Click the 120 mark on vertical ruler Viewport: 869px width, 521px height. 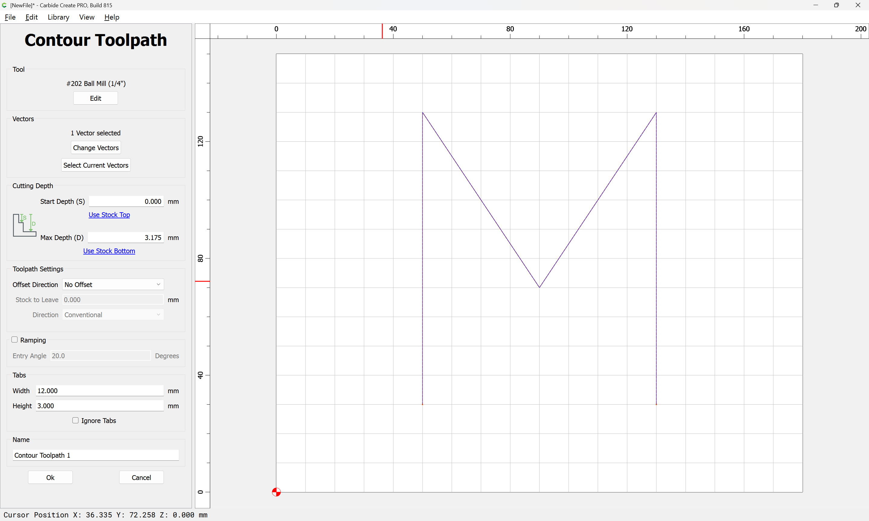point(200,141)
